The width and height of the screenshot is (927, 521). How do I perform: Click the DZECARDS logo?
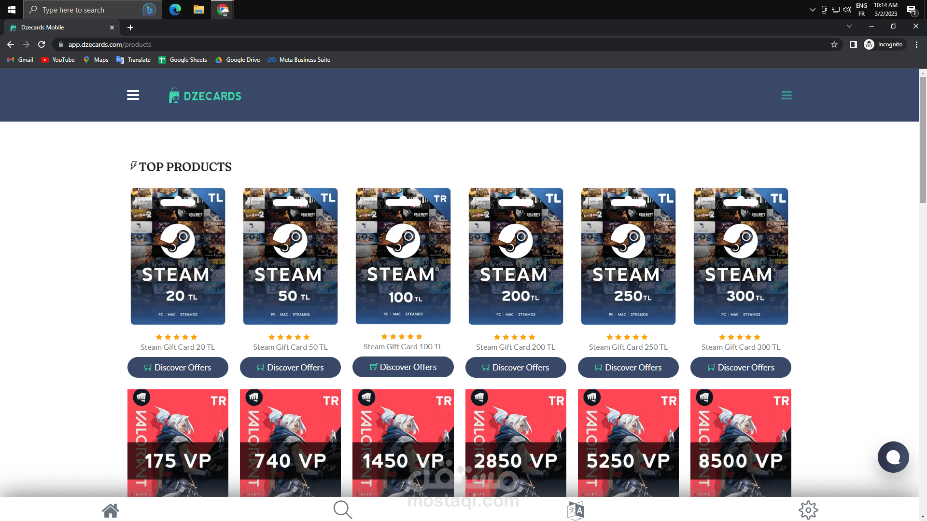(x=205, y=96)
